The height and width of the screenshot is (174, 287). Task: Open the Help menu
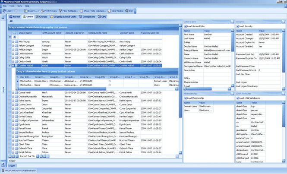point(27,6)
